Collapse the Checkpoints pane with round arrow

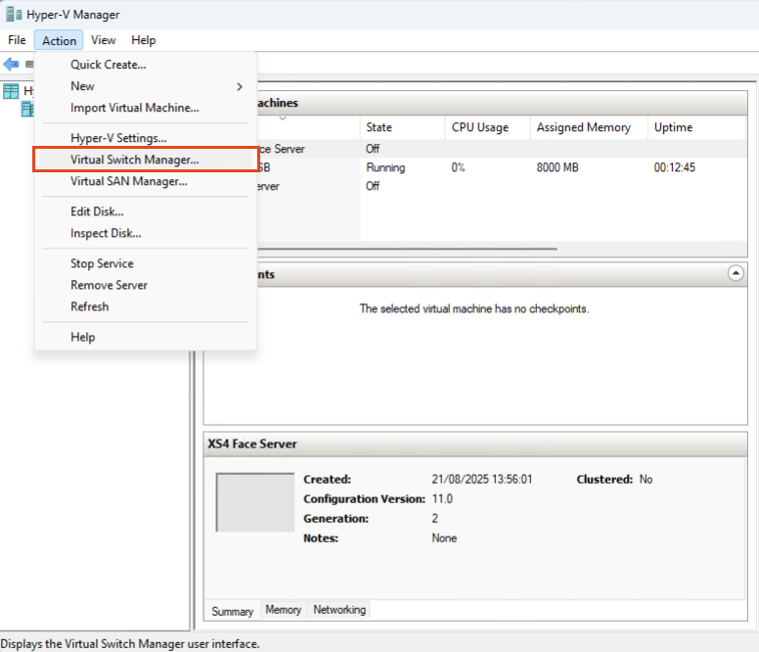(736, 273)
